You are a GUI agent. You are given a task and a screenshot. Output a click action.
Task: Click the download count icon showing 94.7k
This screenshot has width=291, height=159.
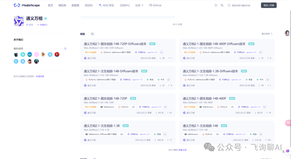tap(157, 113)
